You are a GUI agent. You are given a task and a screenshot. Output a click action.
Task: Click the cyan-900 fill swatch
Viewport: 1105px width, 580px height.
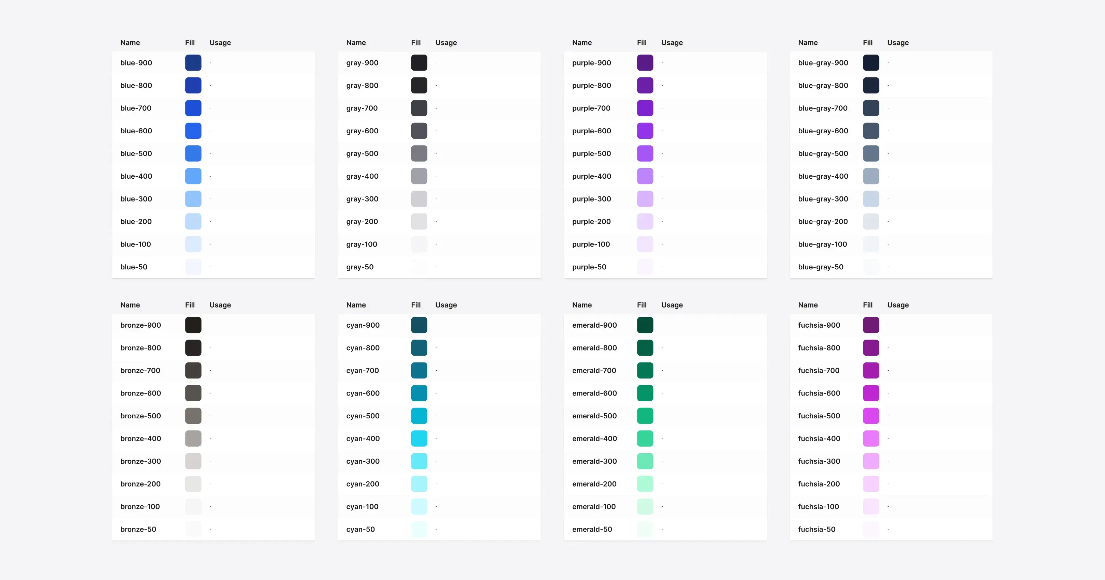pyautogui.click(x=419, y=325)
